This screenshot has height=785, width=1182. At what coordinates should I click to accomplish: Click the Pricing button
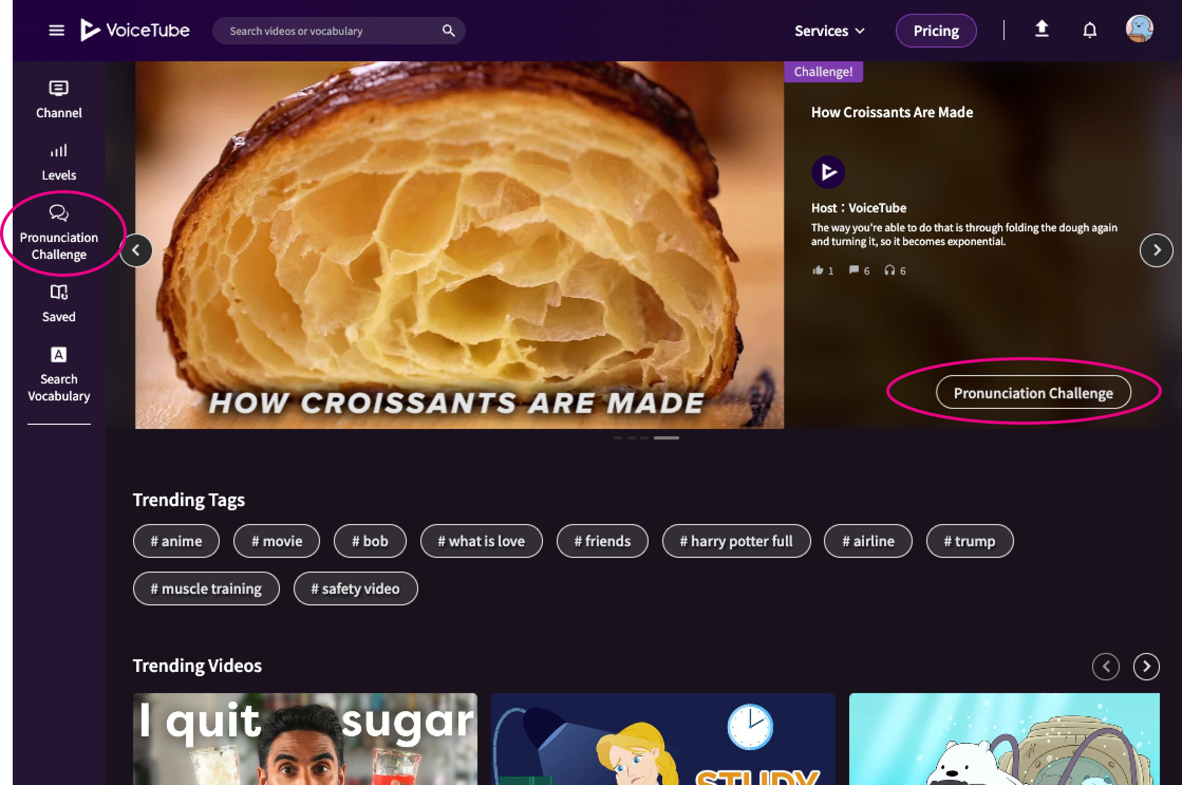[936, 31]
